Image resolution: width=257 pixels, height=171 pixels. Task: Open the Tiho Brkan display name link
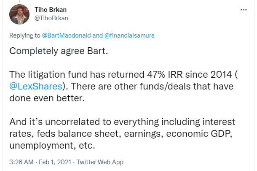51,10
